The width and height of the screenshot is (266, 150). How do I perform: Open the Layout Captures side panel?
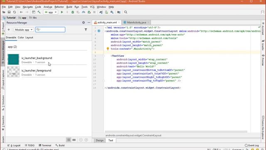pyautogui.click(x=3, y=80)
